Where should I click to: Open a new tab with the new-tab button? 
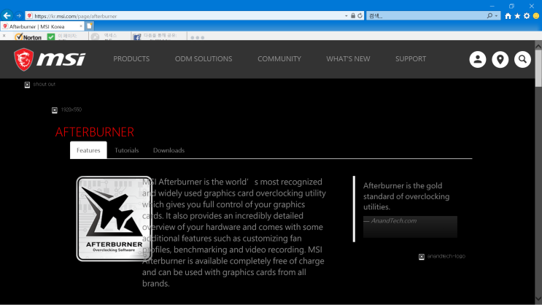pos(89,26)
